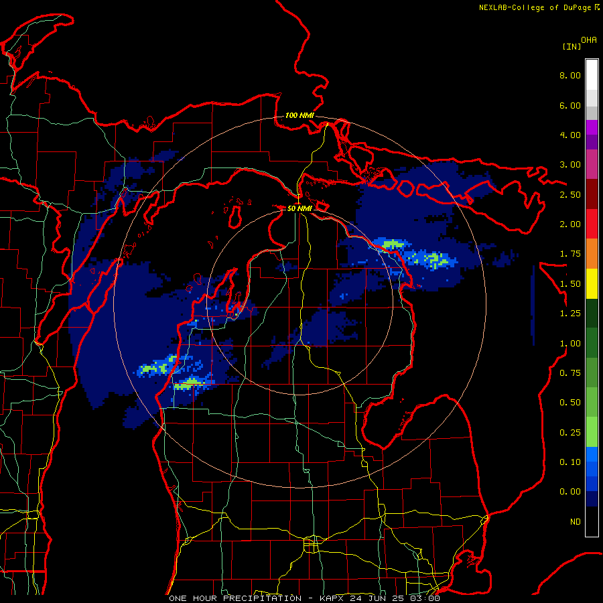Pick the dark red swatch below 2.50
This screenshot has width=603, height=603.
coord(592,194)
